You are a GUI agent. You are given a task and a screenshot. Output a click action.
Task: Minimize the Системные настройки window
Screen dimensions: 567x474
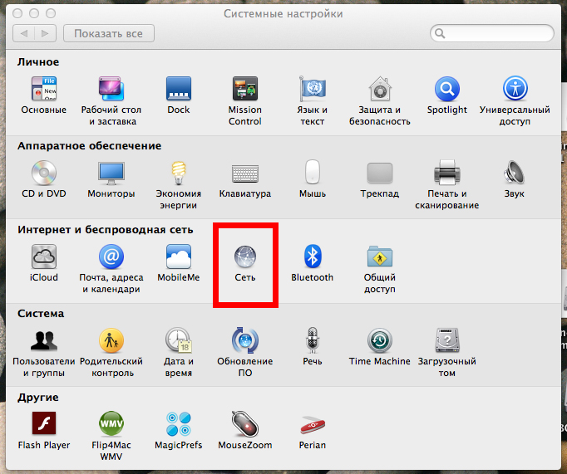(x=34, y=13)
